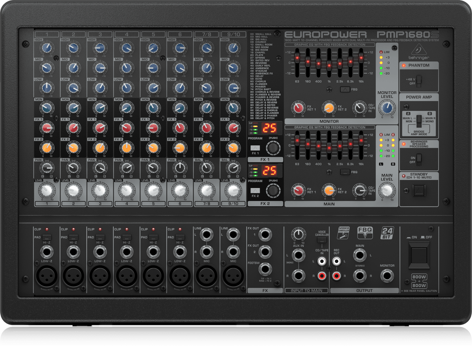Screen dimensions: 472x347
Task: Click the MONITOR output jack
Action: (x=387, y=276)
